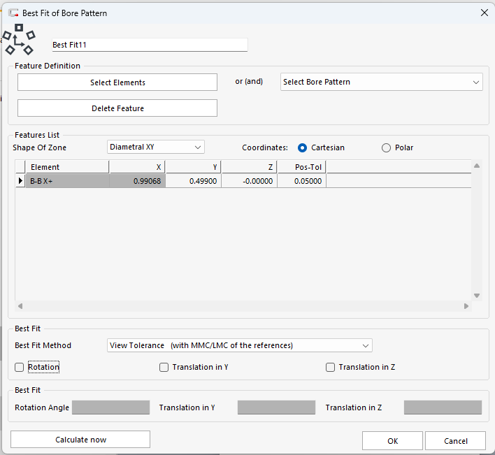Click the Pos-Tol column header

point(301,167)
